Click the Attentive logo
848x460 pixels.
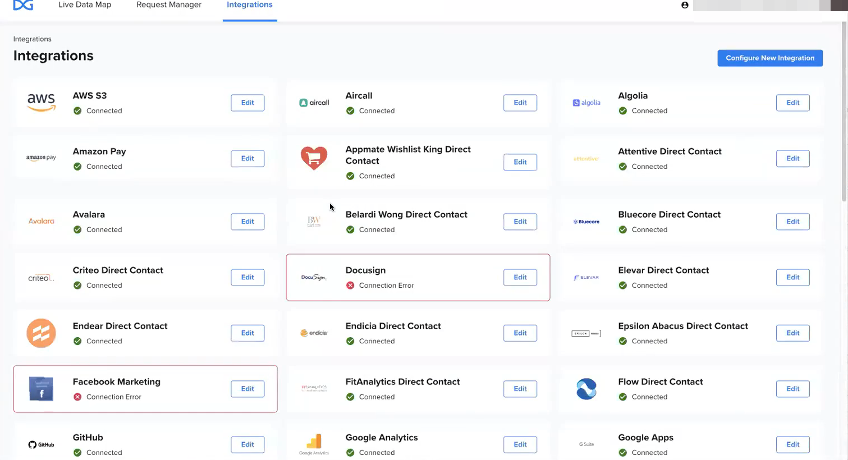click(x=586, y=159)
